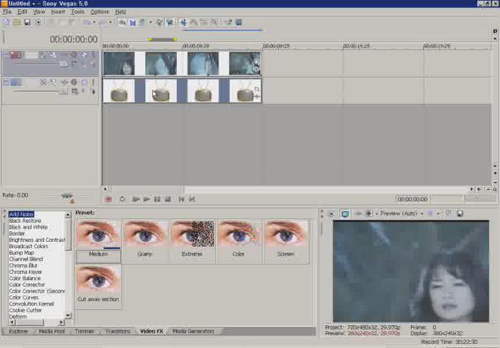Select the Selection Edit tool
500x348 pixels.
point(203,22)
